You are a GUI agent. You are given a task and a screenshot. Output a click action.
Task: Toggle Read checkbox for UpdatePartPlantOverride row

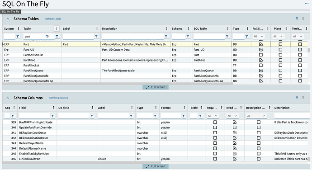point(235,127)
